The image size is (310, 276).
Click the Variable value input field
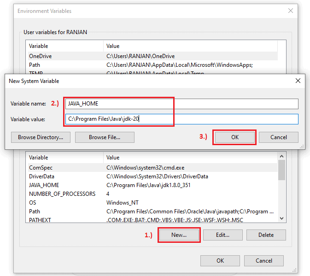[181, 119]
